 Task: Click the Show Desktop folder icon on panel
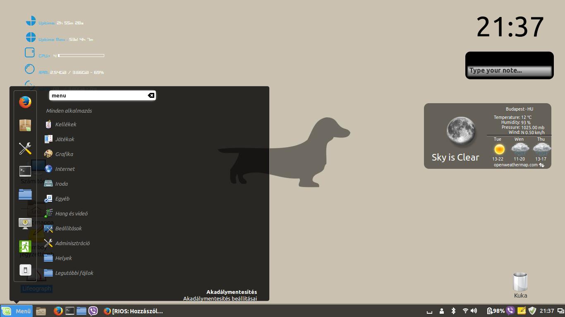coord(41,311)
